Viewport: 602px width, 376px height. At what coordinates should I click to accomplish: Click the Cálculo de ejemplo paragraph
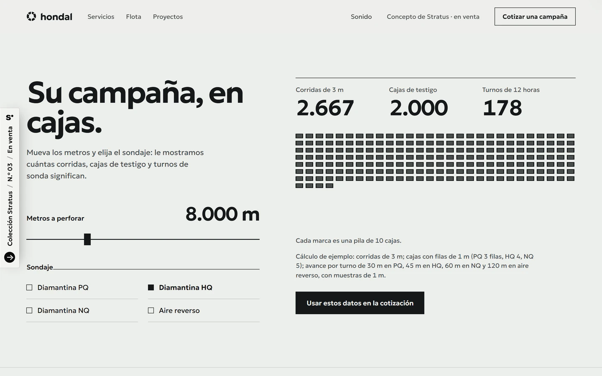pyautogui.click(x=414, y=266)
